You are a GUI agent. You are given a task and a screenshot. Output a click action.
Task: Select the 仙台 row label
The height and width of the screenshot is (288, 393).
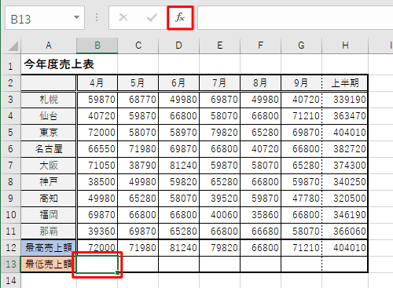click(49, 116)
